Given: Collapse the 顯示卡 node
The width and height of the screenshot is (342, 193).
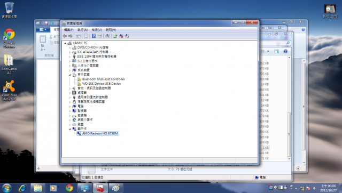Looking at the screenshot, I should (x=70, y=129).
